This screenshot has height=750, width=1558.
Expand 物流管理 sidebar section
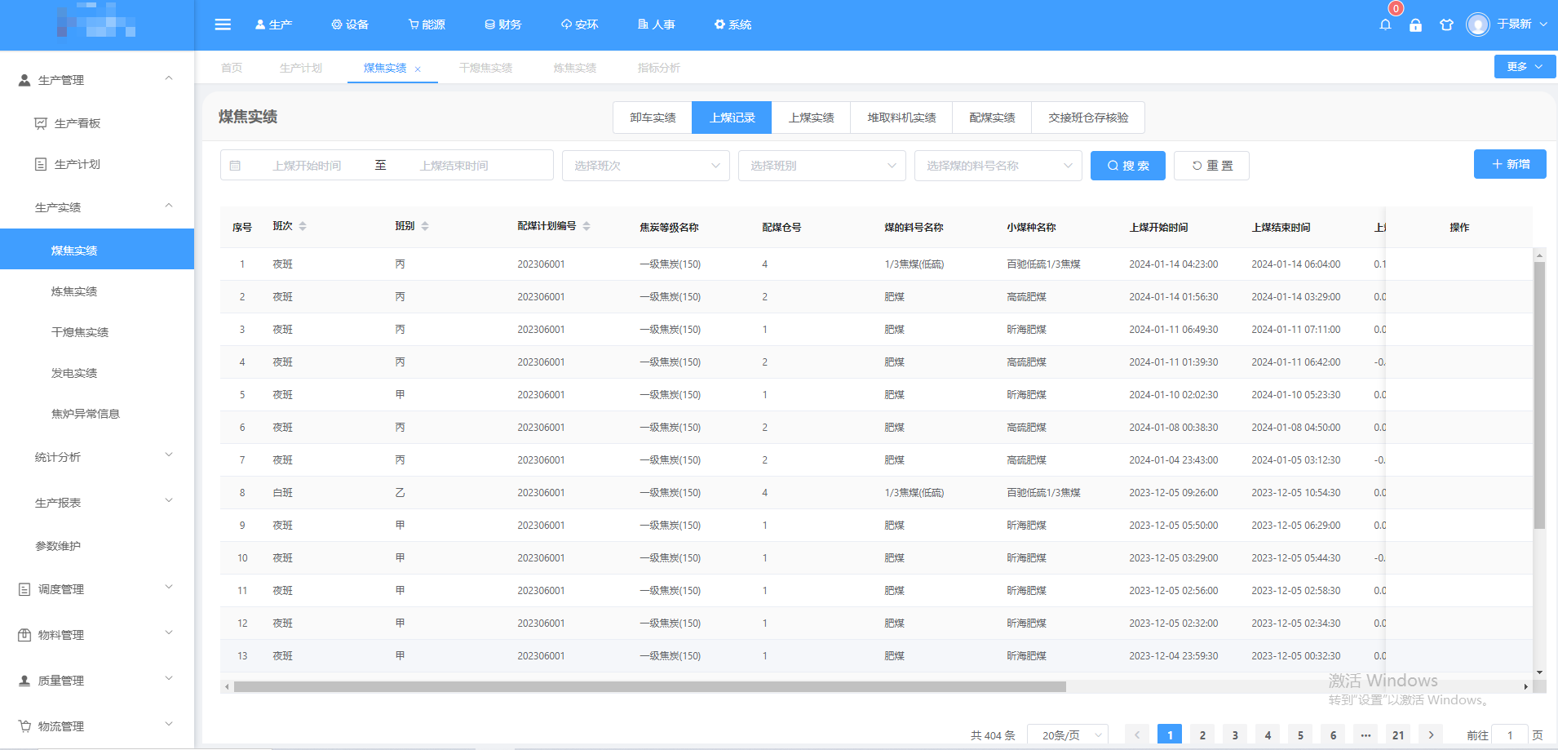click(x=97, y=726)
